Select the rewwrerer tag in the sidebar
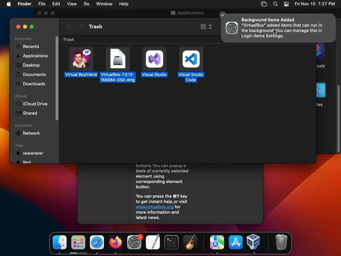Viewport: 341px width, 256px height. (x=33, y=153)
